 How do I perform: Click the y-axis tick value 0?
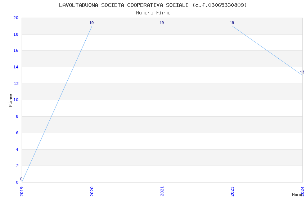(x=17, y=182)
